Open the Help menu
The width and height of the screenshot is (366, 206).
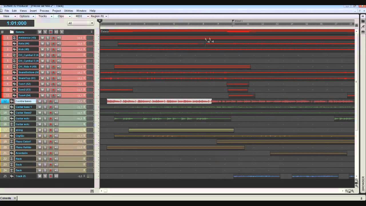[x=92, y=11]
